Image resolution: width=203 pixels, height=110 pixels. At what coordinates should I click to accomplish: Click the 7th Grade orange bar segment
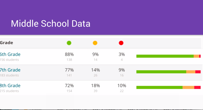point(191,72)
